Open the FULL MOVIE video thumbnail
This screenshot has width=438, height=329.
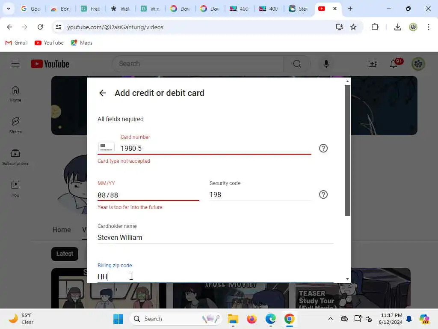point(231,296)
